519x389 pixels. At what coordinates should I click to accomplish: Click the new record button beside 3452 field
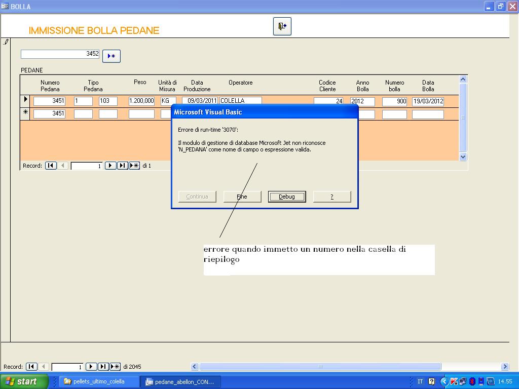111,56
